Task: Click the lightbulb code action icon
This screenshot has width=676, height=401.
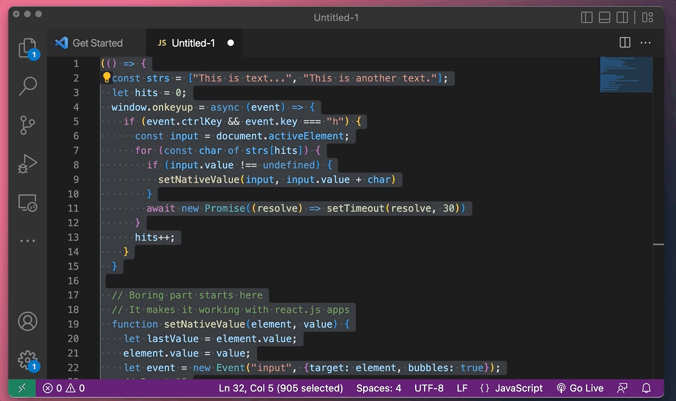Action: pos(106,78)
